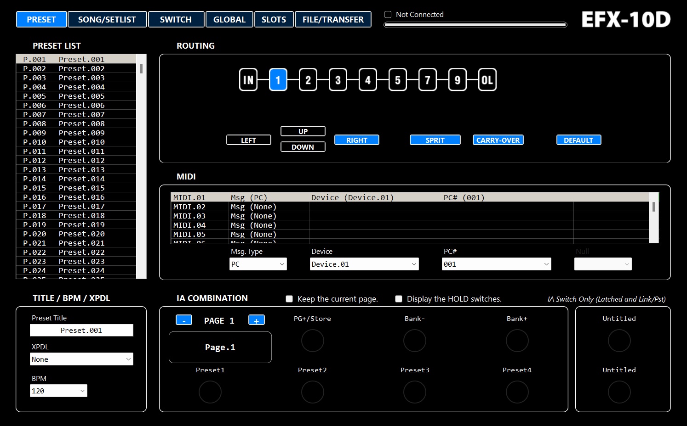Viewport: 687px width, 426px height.
Task: Open the SONG/SETLIST tab
Action: coord(107,19)
